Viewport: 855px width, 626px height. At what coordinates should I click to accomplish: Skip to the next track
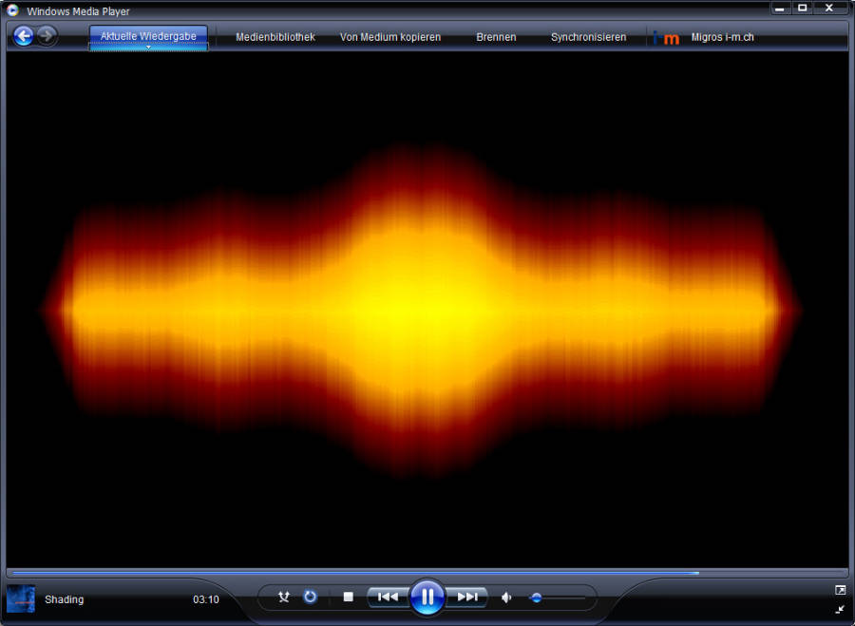(467, 598)
